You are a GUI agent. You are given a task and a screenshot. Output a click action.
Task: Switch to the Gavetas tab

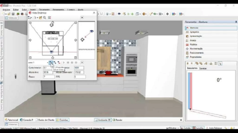coord(203,68)
